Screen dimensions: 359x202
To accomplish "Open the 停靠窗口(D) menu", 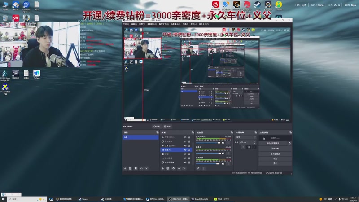I will point(152,24).
